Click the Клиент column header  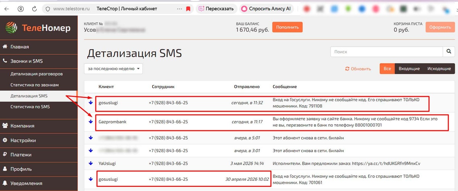(x=106, y=87)
